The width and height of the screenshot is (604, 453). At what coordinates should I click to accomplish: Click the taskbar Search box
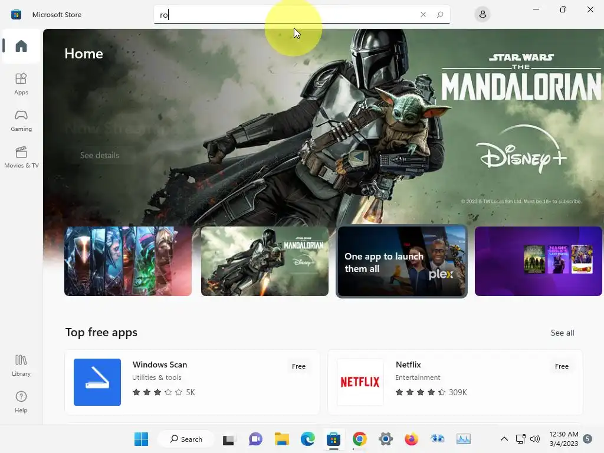pyautogui.click(x=186, y=439)
